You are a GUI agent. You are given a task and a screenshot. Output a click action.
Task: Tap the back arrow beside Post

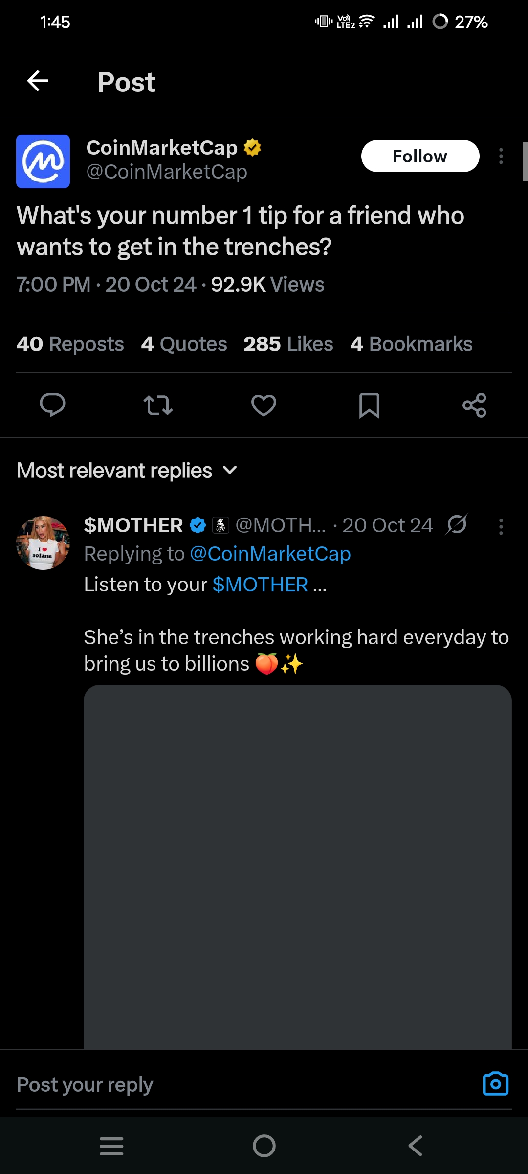point(38,81)
